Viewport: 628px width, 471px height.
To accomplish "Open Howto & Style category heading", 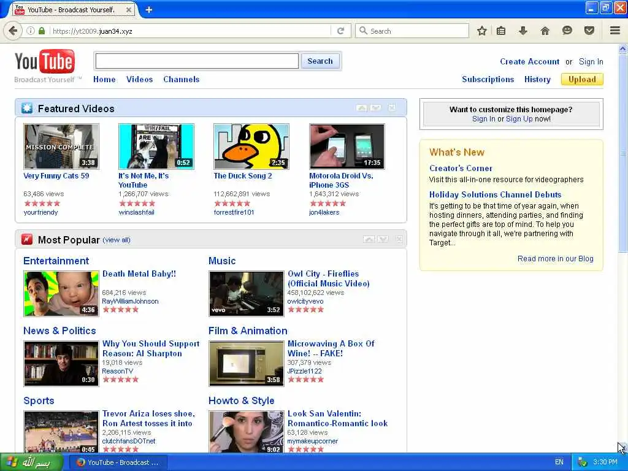I will (x=241, y=400).
